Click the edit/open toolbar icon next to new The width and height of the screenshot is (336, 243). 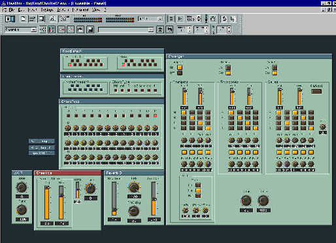point(33,19)
